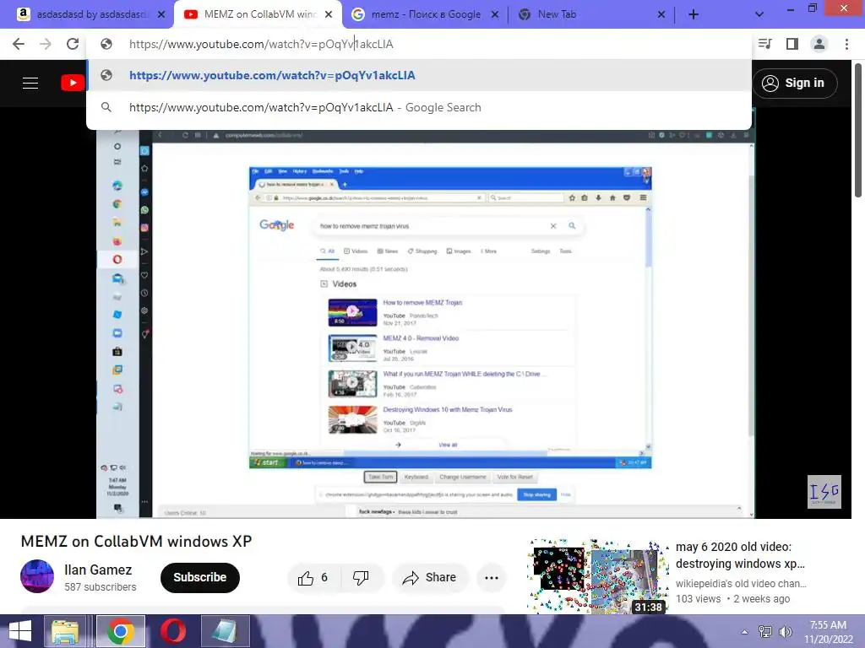This screenshot has width=865, height=648.
Task: Choose the Google Search suggestion row
Action: click(x=419, y=107)
